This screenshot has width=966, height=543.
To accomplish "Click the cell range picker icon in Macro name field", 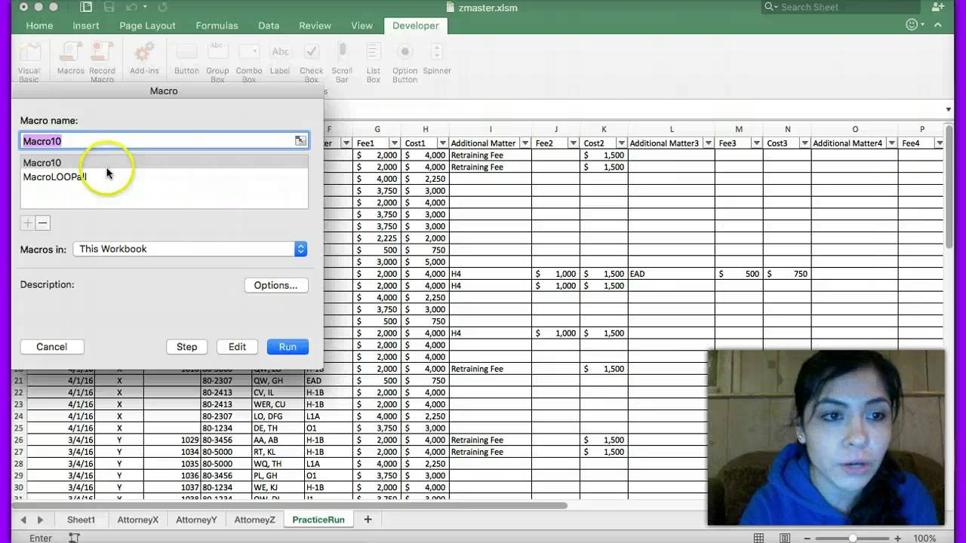I will pyautogui.click(x=300, y=141).
